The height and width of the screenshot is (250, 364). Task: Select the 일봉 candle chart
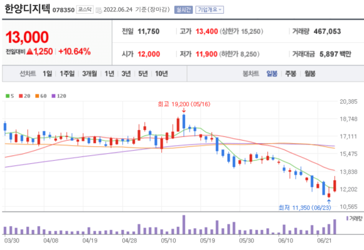tap(272, 73)
